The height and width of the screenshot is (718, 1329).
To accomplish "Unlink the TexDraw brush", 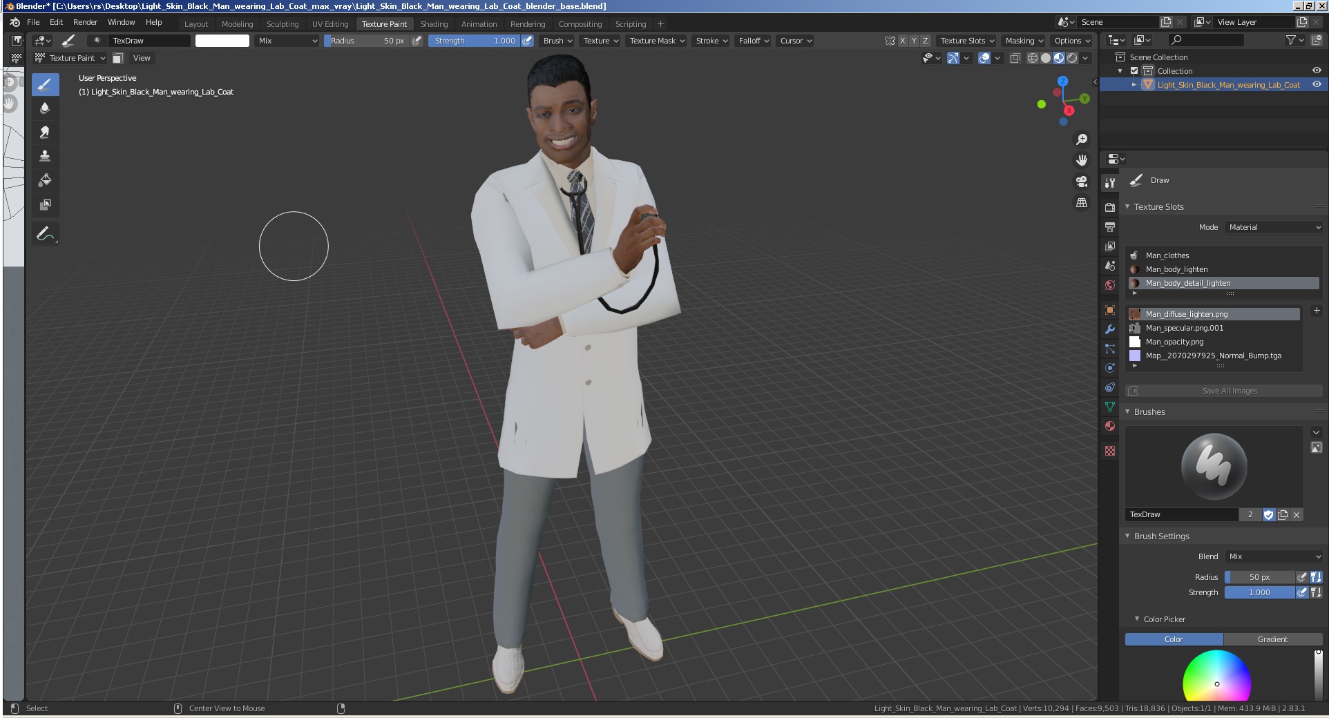I will pos(1297,514).
